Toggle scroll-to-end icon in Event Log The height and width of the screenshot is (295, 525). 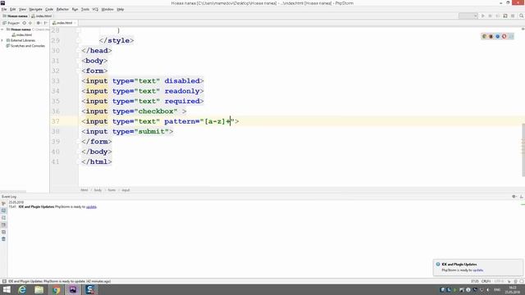[x=3, y=225]
